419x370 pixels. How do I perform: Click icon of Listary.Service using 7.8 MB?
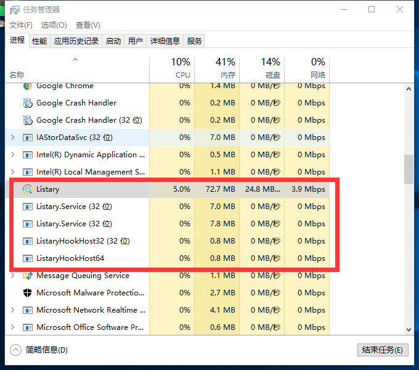pyautogui.click(x=28, y=224)
